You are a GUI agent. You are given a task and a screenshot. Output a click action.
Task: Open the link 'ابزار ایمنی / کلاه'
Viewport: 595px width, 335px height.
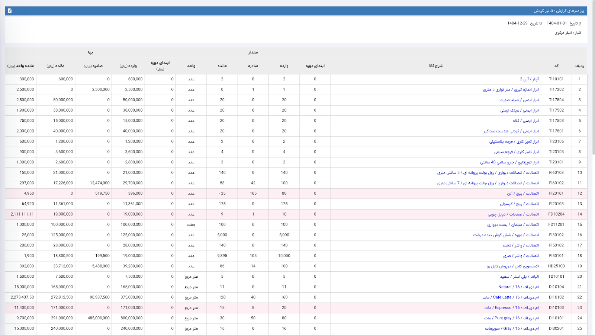(526, 121)
